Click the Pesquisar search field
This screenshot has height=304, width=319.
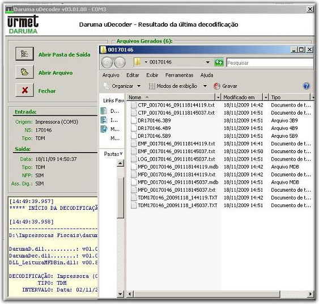270,63
